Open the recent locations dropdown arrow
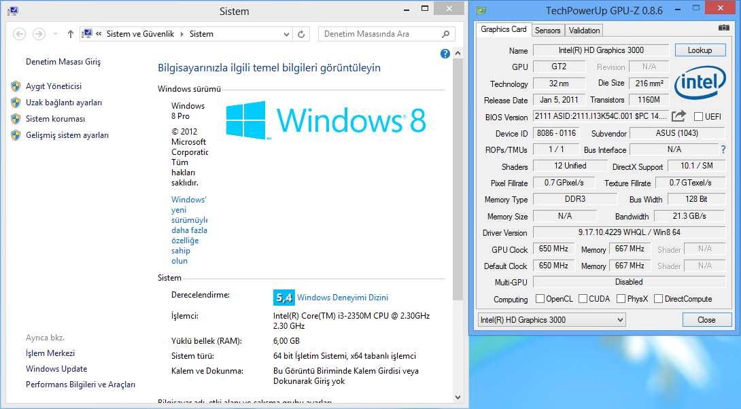Image resolution: width=741 pixels, height=409 pixels. click(55, 34)
